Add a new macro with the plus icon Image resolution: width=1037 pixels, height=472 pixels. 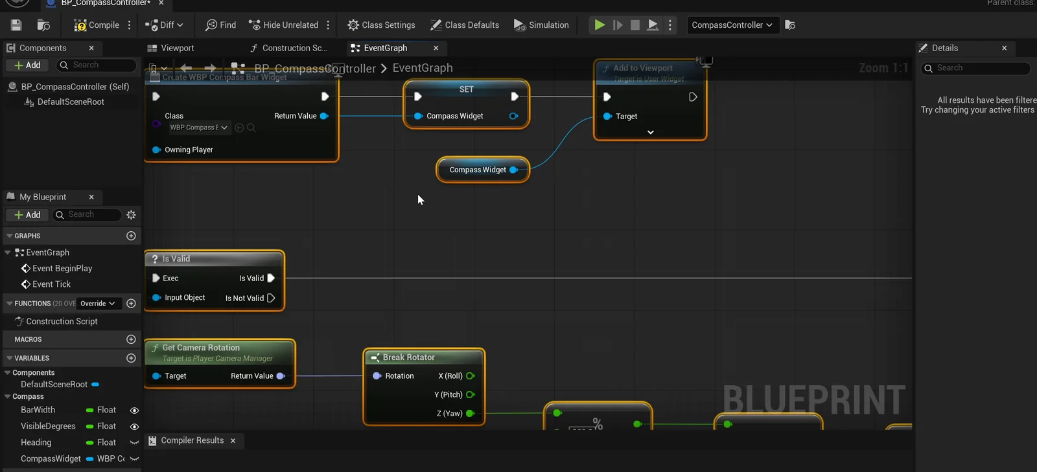click(131, 339)
